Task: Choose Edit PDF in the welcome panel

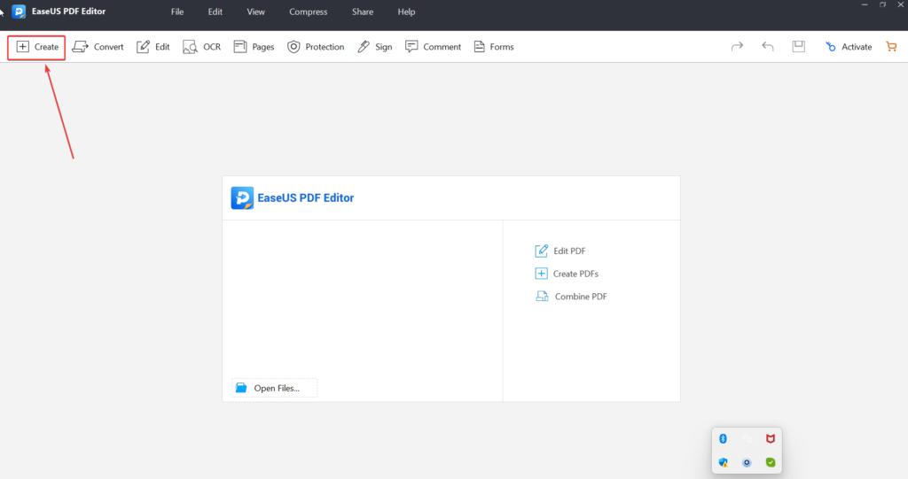Action: click(x=560, y=251)
